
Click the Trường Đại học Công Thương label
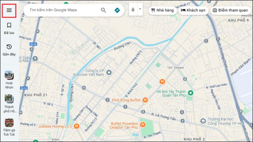[x=225, y=121]
